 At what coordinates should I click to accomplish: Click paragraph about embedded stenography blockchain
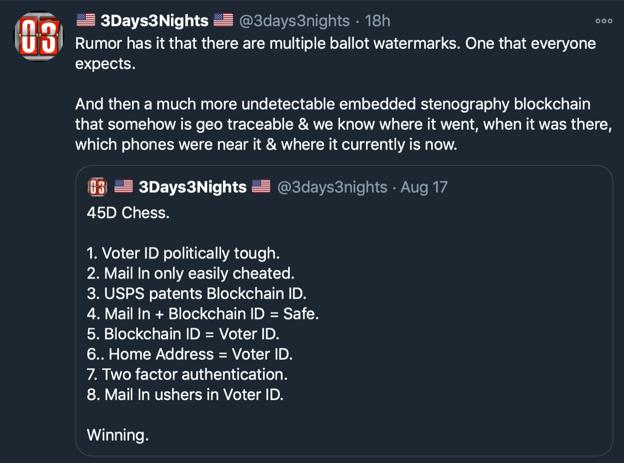click(x=344, y=124)
